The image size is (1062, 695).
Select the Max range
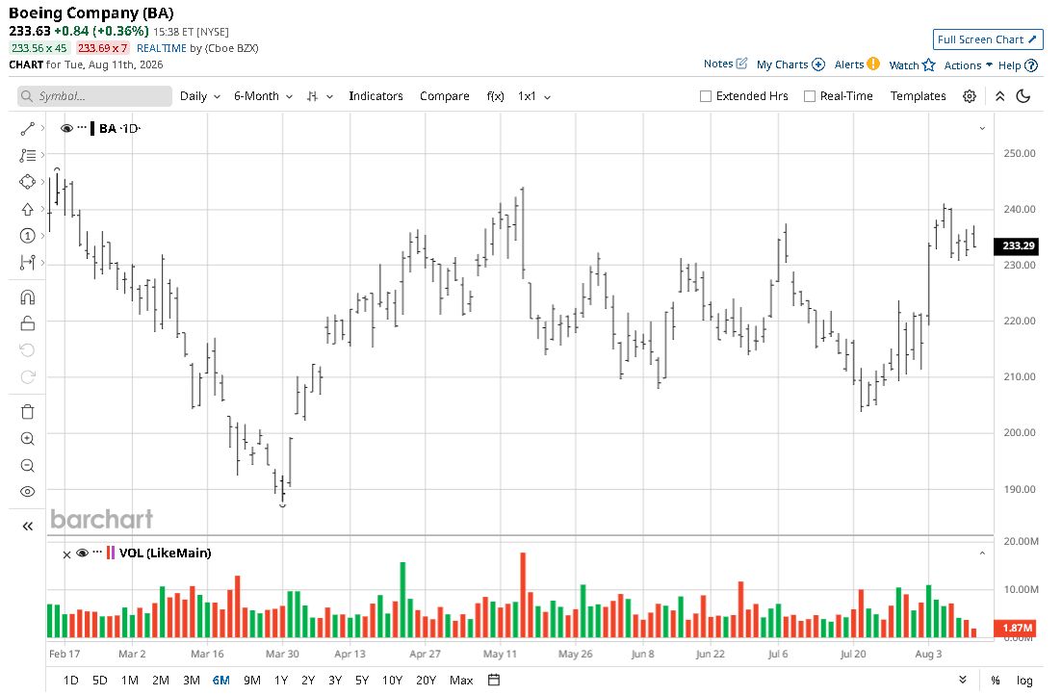pyautogui.click(x=461, y=681)
